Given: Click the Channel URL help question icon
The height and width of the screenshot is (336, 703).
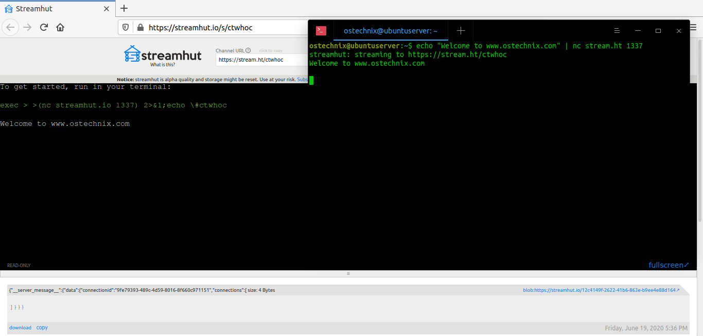Looking at the screenshot, I should 248,50.
